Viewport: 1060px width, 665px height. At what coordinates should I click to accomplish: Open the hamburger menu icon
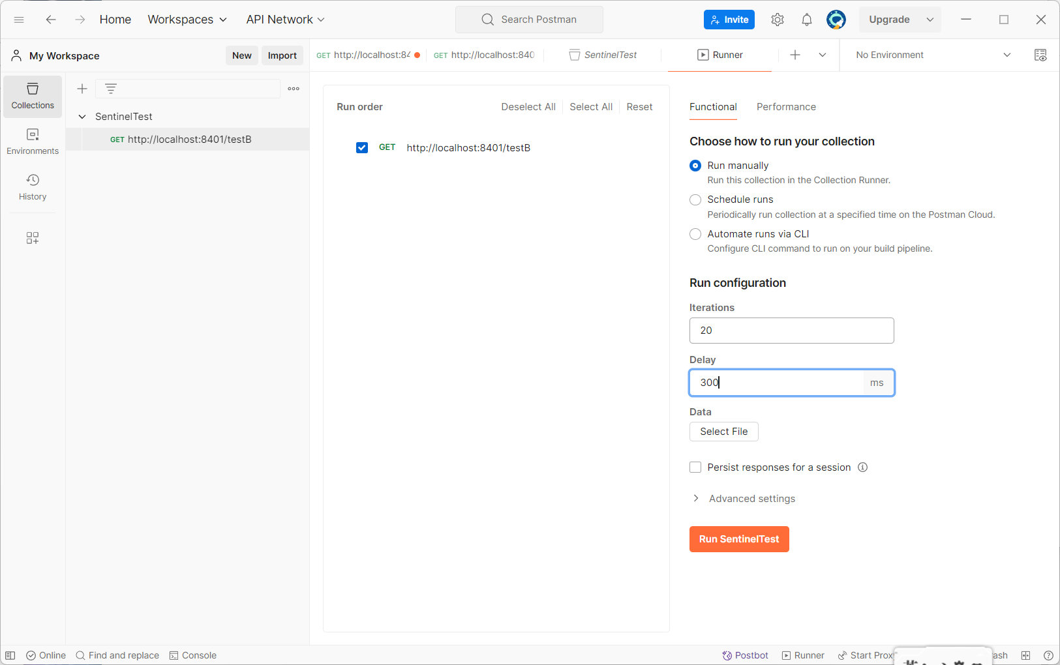(x=19, y=20)
